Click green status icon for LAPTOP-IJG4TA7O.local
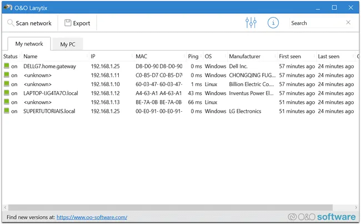361x224 pixels. (x=7, y=93)
